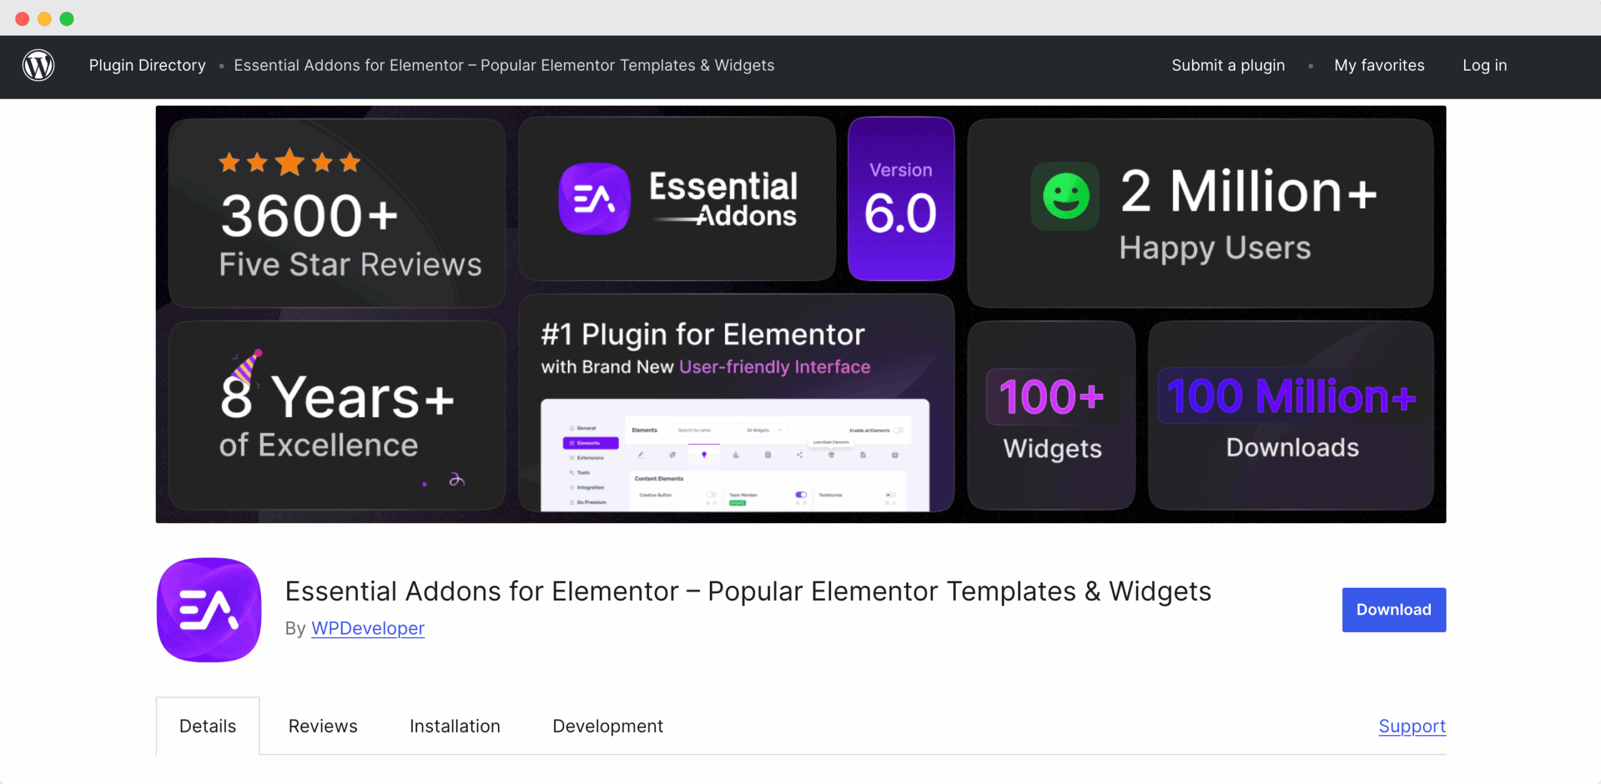Click the macOS red close window button
This screenshot has height=784, width=1601.
(23, 19)
